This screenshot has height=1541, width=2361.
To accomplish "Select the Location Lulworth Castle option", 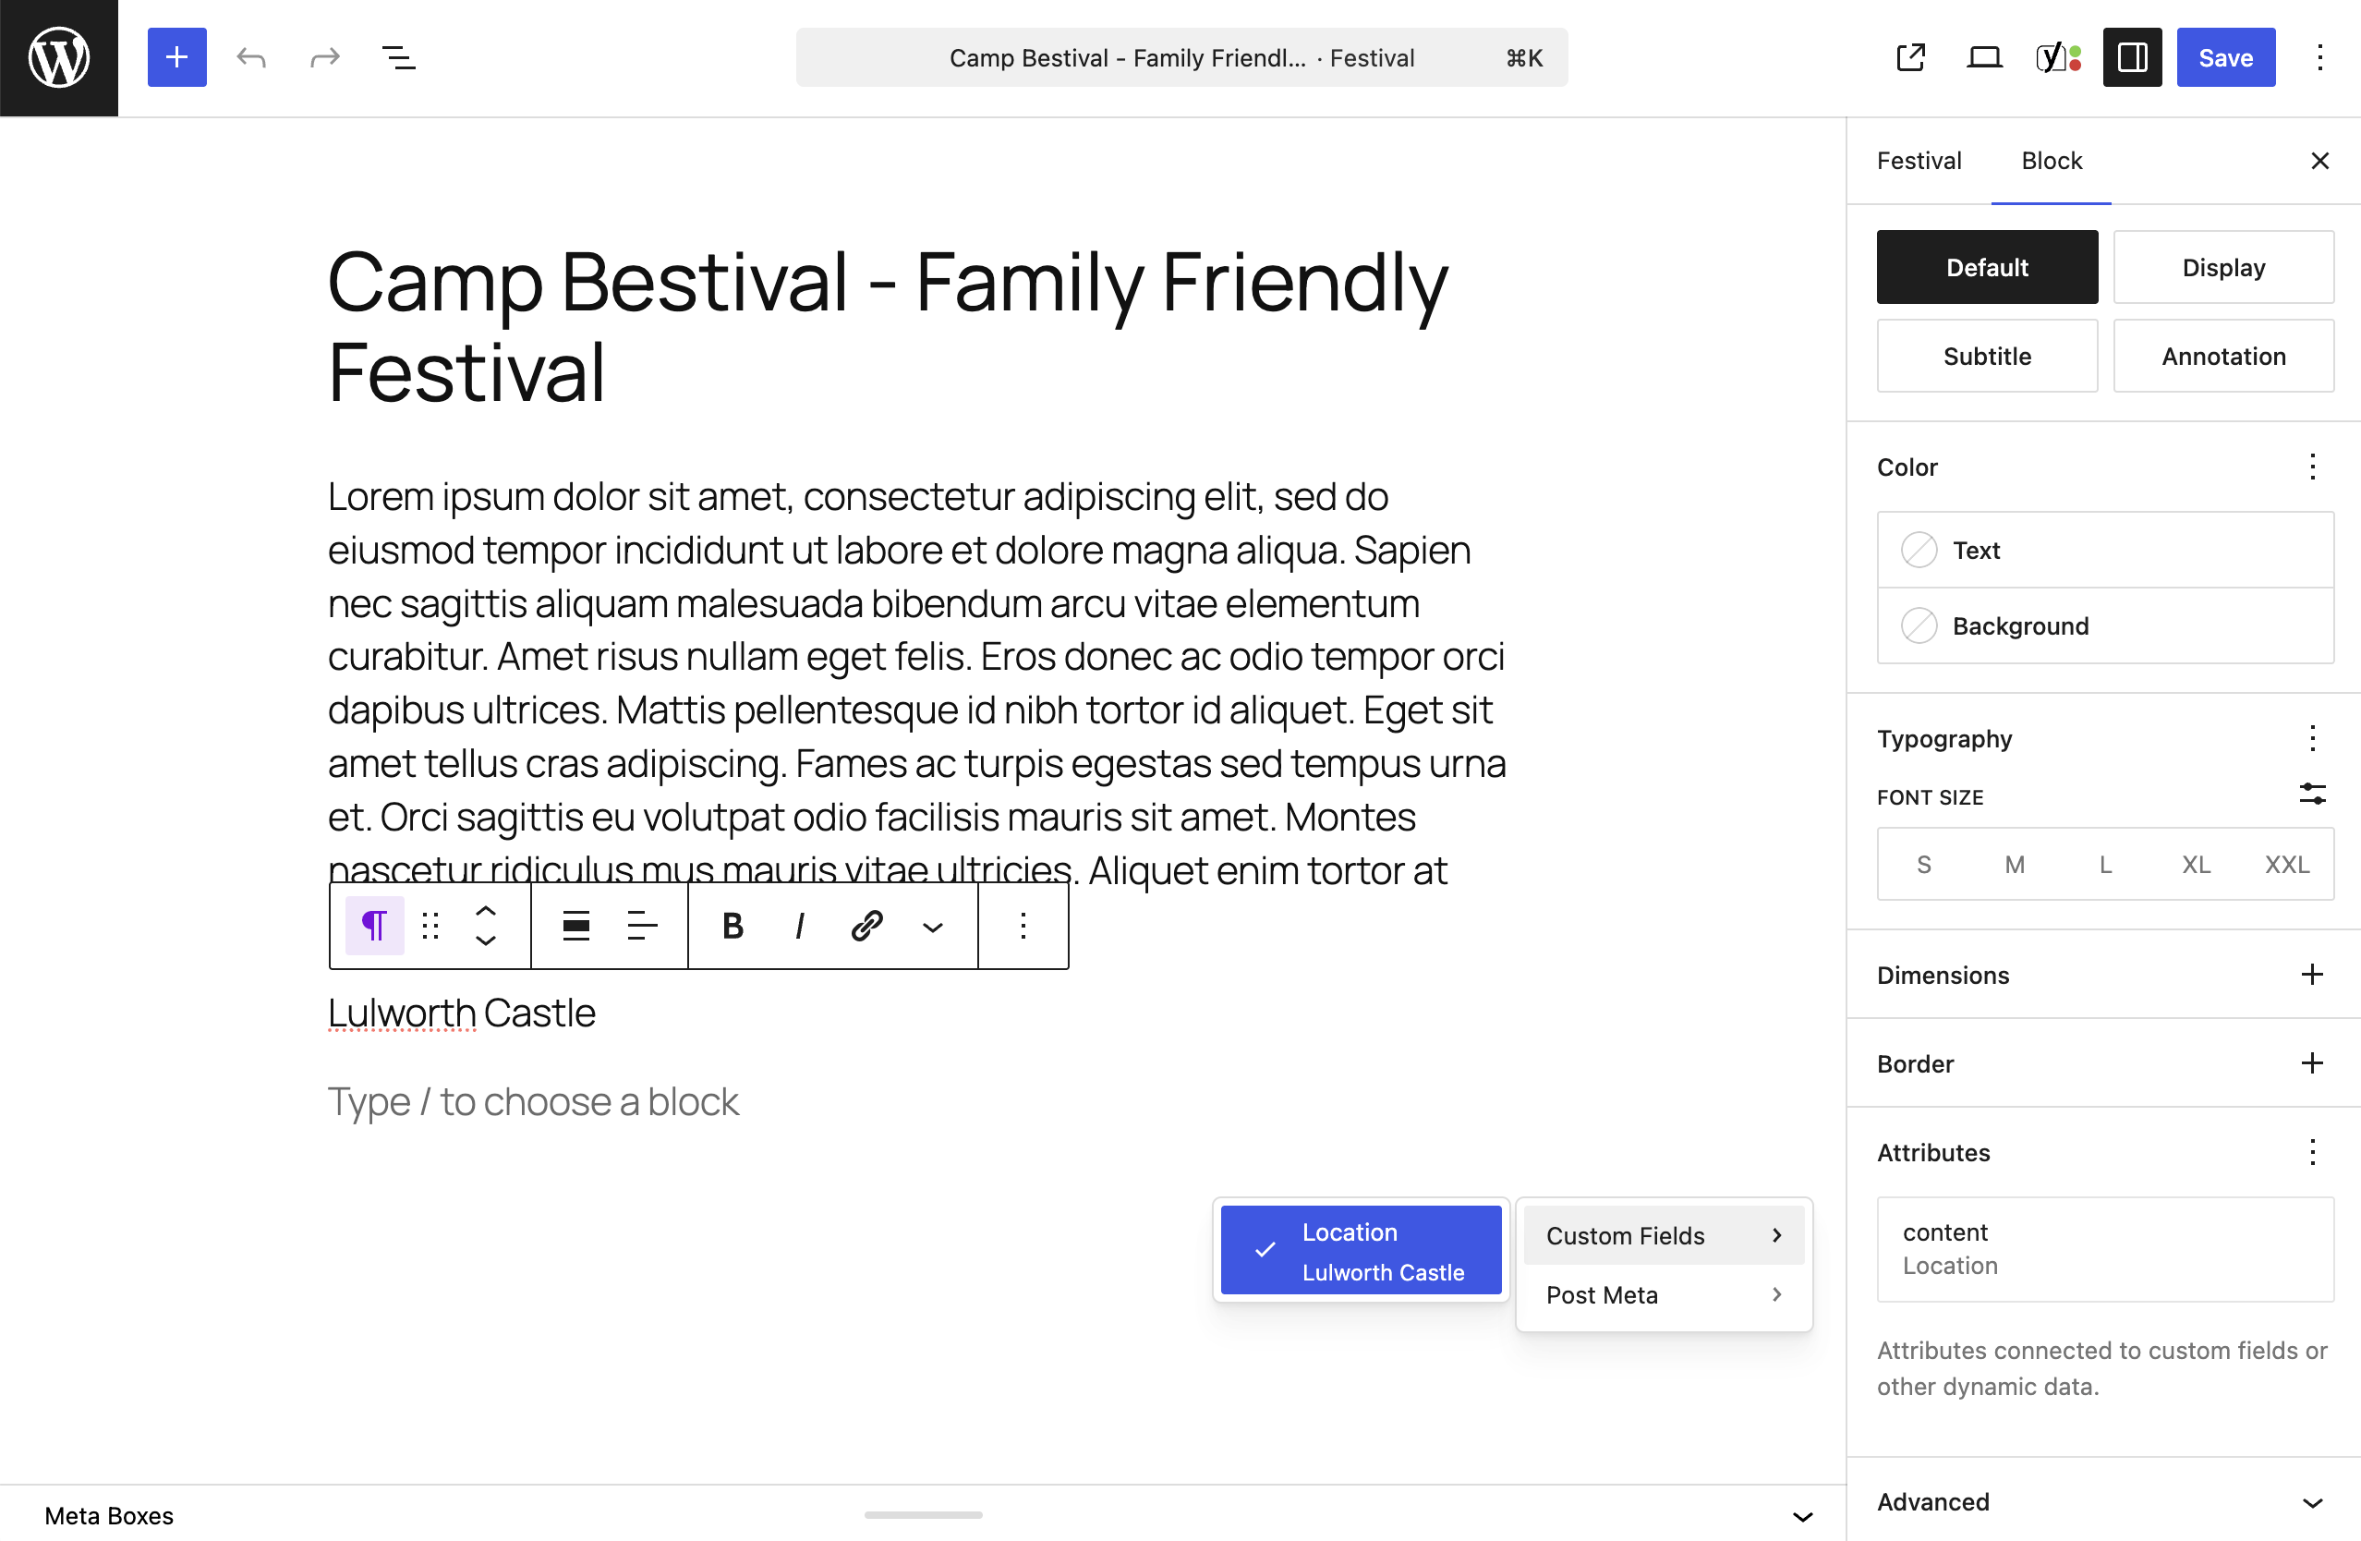I will coord(1360,1250).
